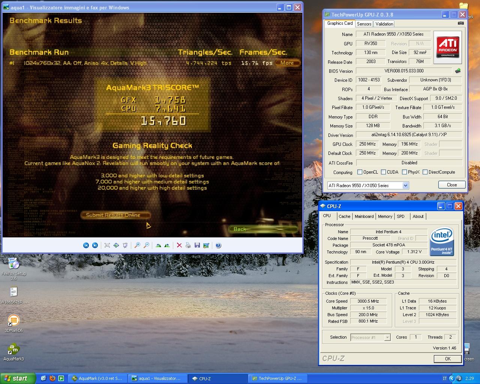Click the OK button in CPU-Z
Screen dimensions: 480x384
[448, 359]
